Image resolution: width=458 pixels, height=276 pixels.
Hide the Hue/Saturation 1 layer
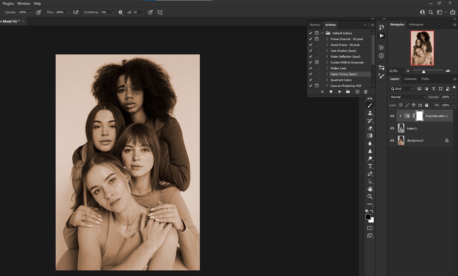(x=392, y=116)
